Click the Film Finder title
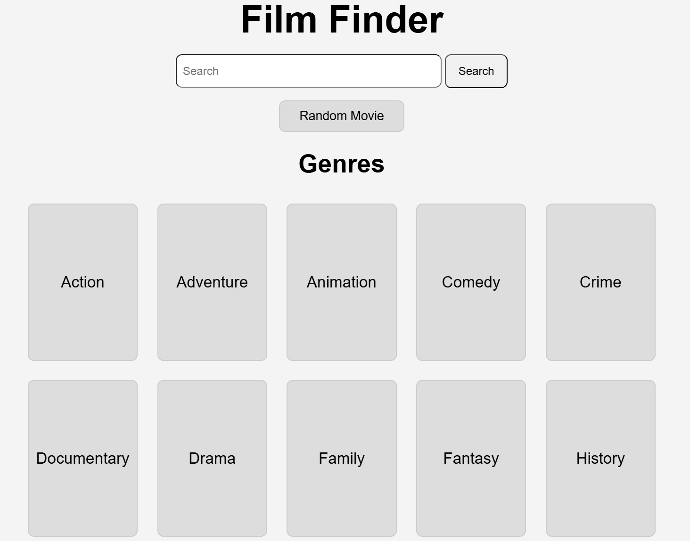The height and width of the screenshot is (541, 690). click(x=342, y=20)
